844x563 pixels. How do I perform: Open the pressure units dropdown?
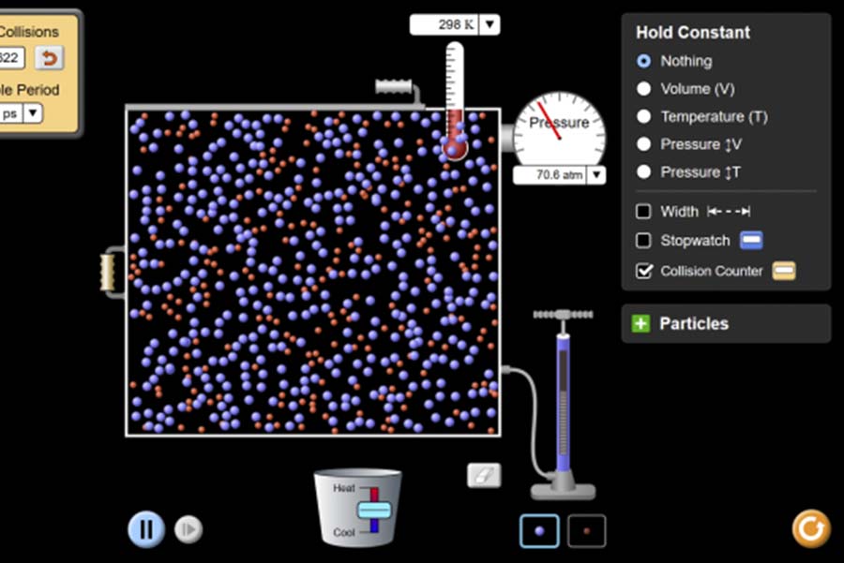click(x=595, y=175)
